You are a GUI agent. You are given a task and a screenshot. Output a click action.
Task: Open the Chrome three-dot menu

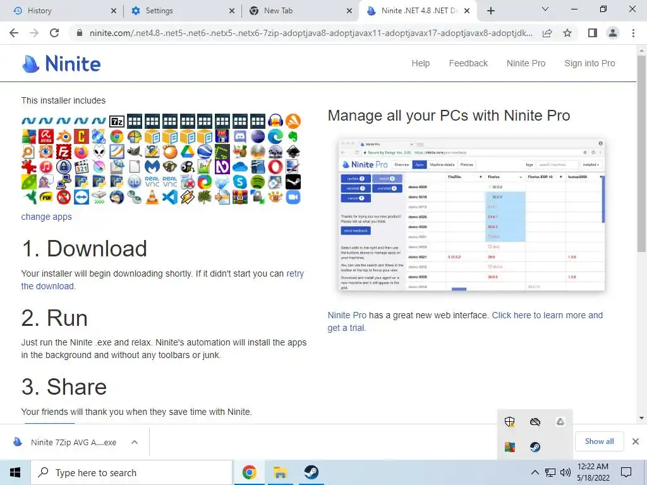(633, 33)
